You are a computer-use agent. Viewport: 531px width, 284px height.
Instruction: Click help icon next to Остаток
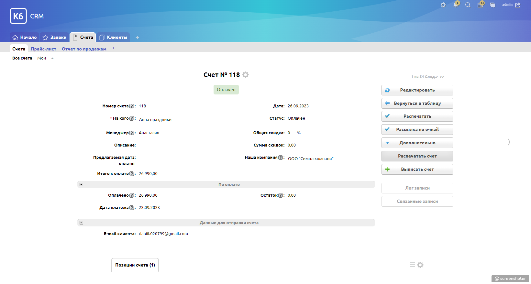(x=281, y=195)
